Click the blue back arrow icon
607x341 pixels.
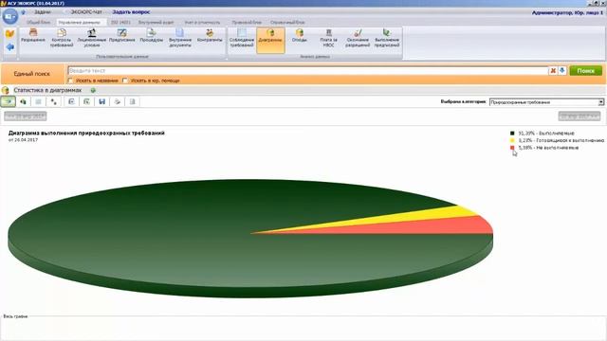click(10, 47)
